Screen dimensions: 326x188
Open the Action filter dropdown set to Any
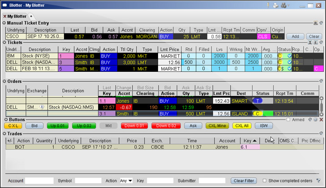point(126,181)
